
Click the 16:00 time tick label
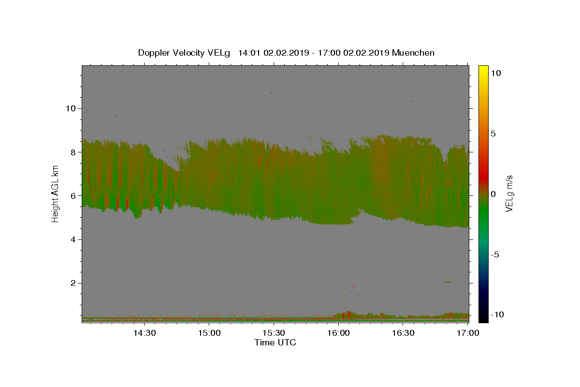pos(338,333)
